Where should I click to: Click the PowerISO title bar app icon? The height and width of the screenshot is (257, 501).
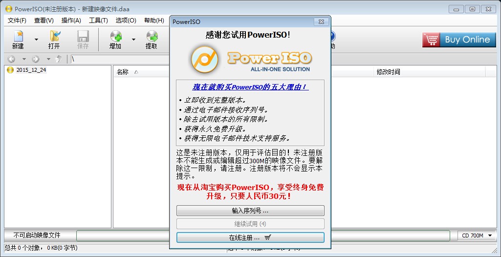pyautogui.click(x=9, y=9)
